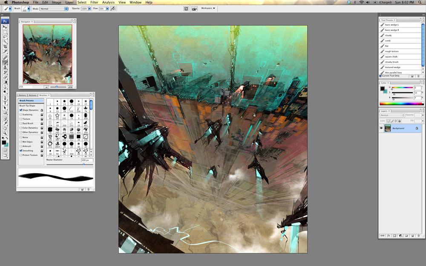The image size is (426, 266).
Task: Select the Zoom tool
Action: point(5,133)
